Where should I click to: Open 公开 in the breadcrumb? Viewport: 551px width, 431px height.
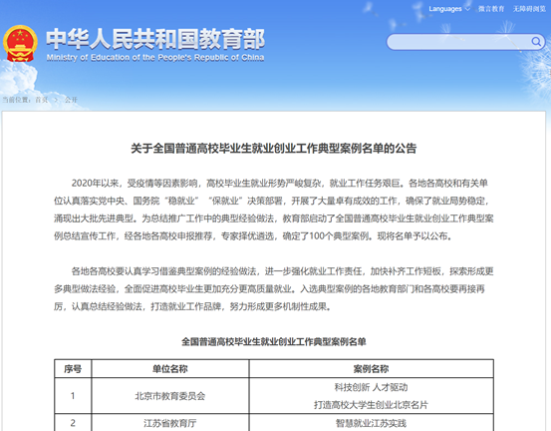[71, 100]
